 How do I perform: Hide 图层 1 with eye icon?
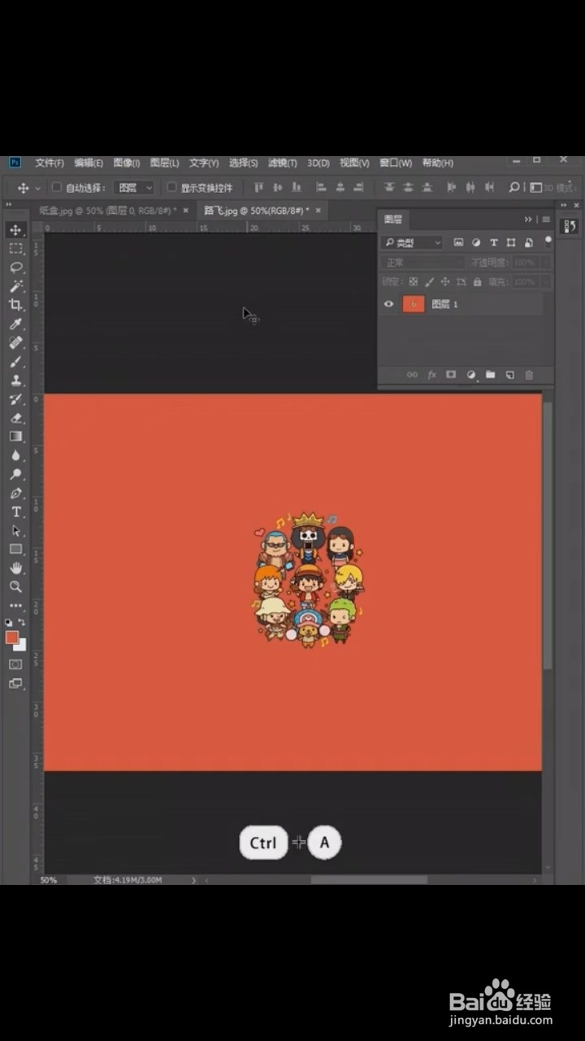[389, 304]
